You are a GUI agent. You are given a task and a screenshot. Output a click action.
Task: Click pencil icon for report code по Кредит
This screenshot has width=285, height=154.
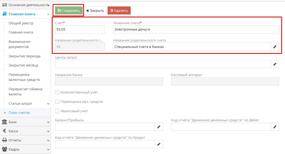[x=159, y=144]
